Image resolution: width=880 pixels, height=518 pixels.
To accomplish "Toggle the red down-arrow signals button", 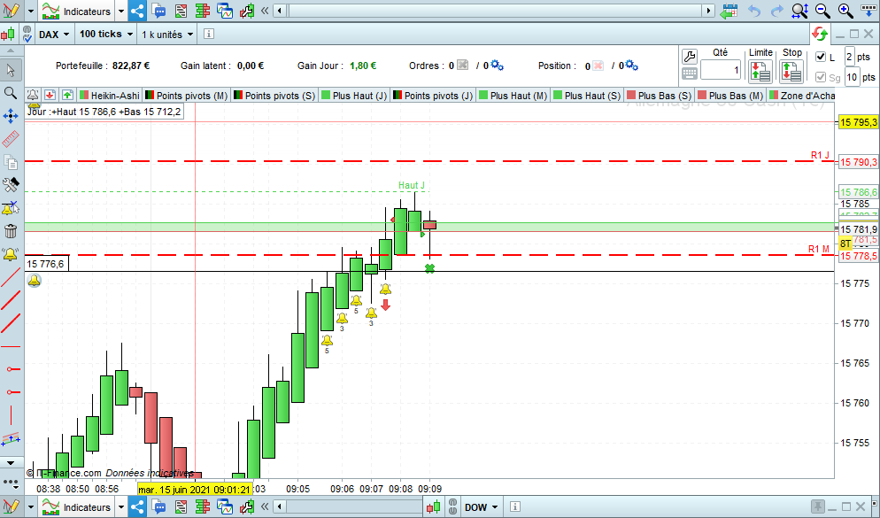I will click(x=50, y=95).
